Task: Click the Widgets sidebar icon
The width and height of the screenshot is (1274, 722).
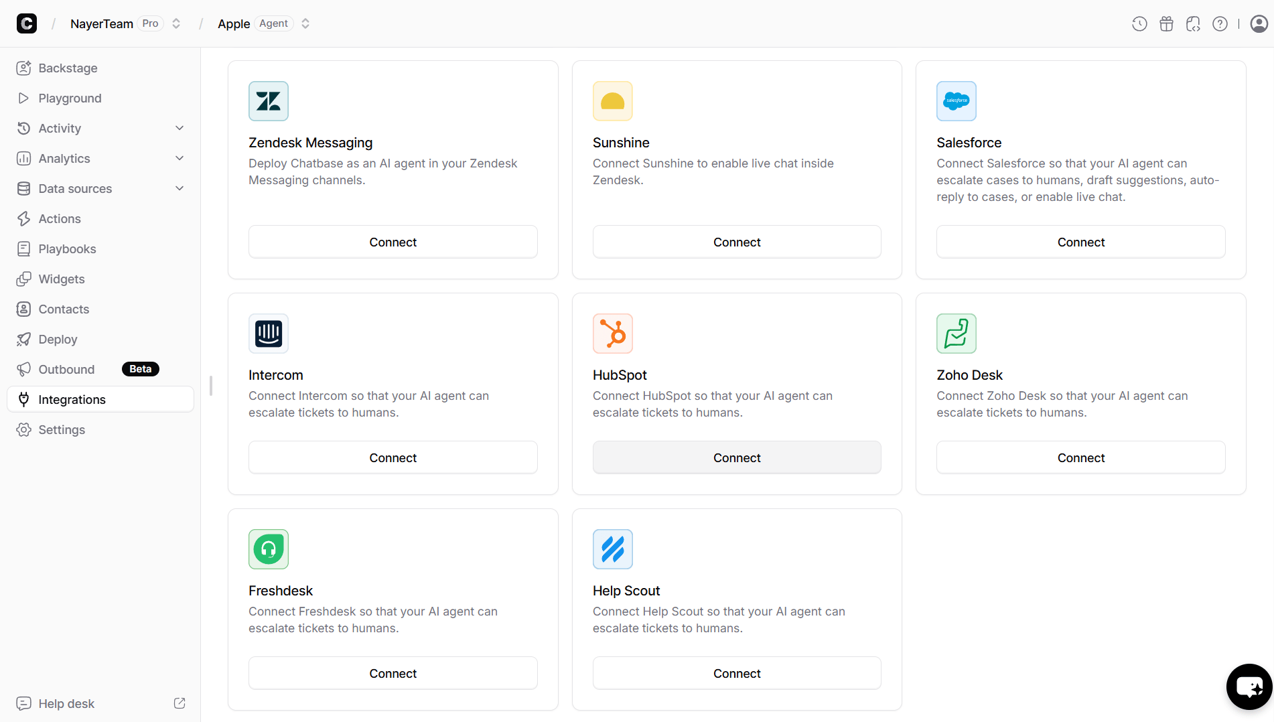Action: pyautogui.click(x=24, y=279)
